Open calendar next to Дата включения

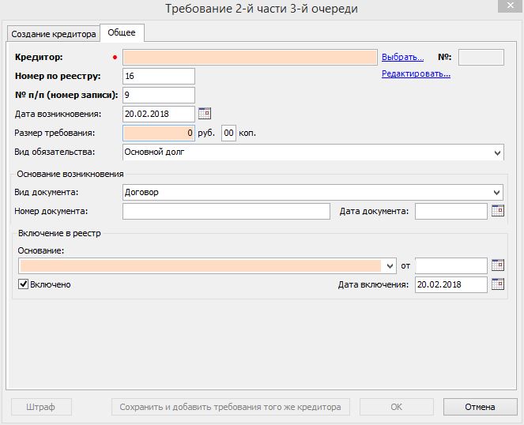click(497, 284)
